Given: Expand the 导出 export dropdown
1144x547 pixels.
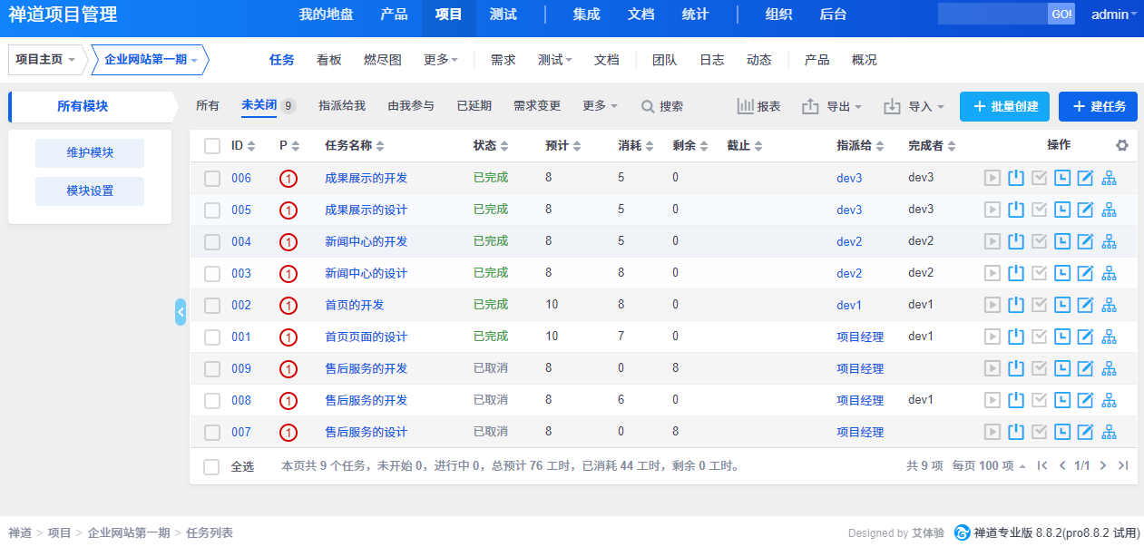Looking at the screenshot, I should point(832,106).
